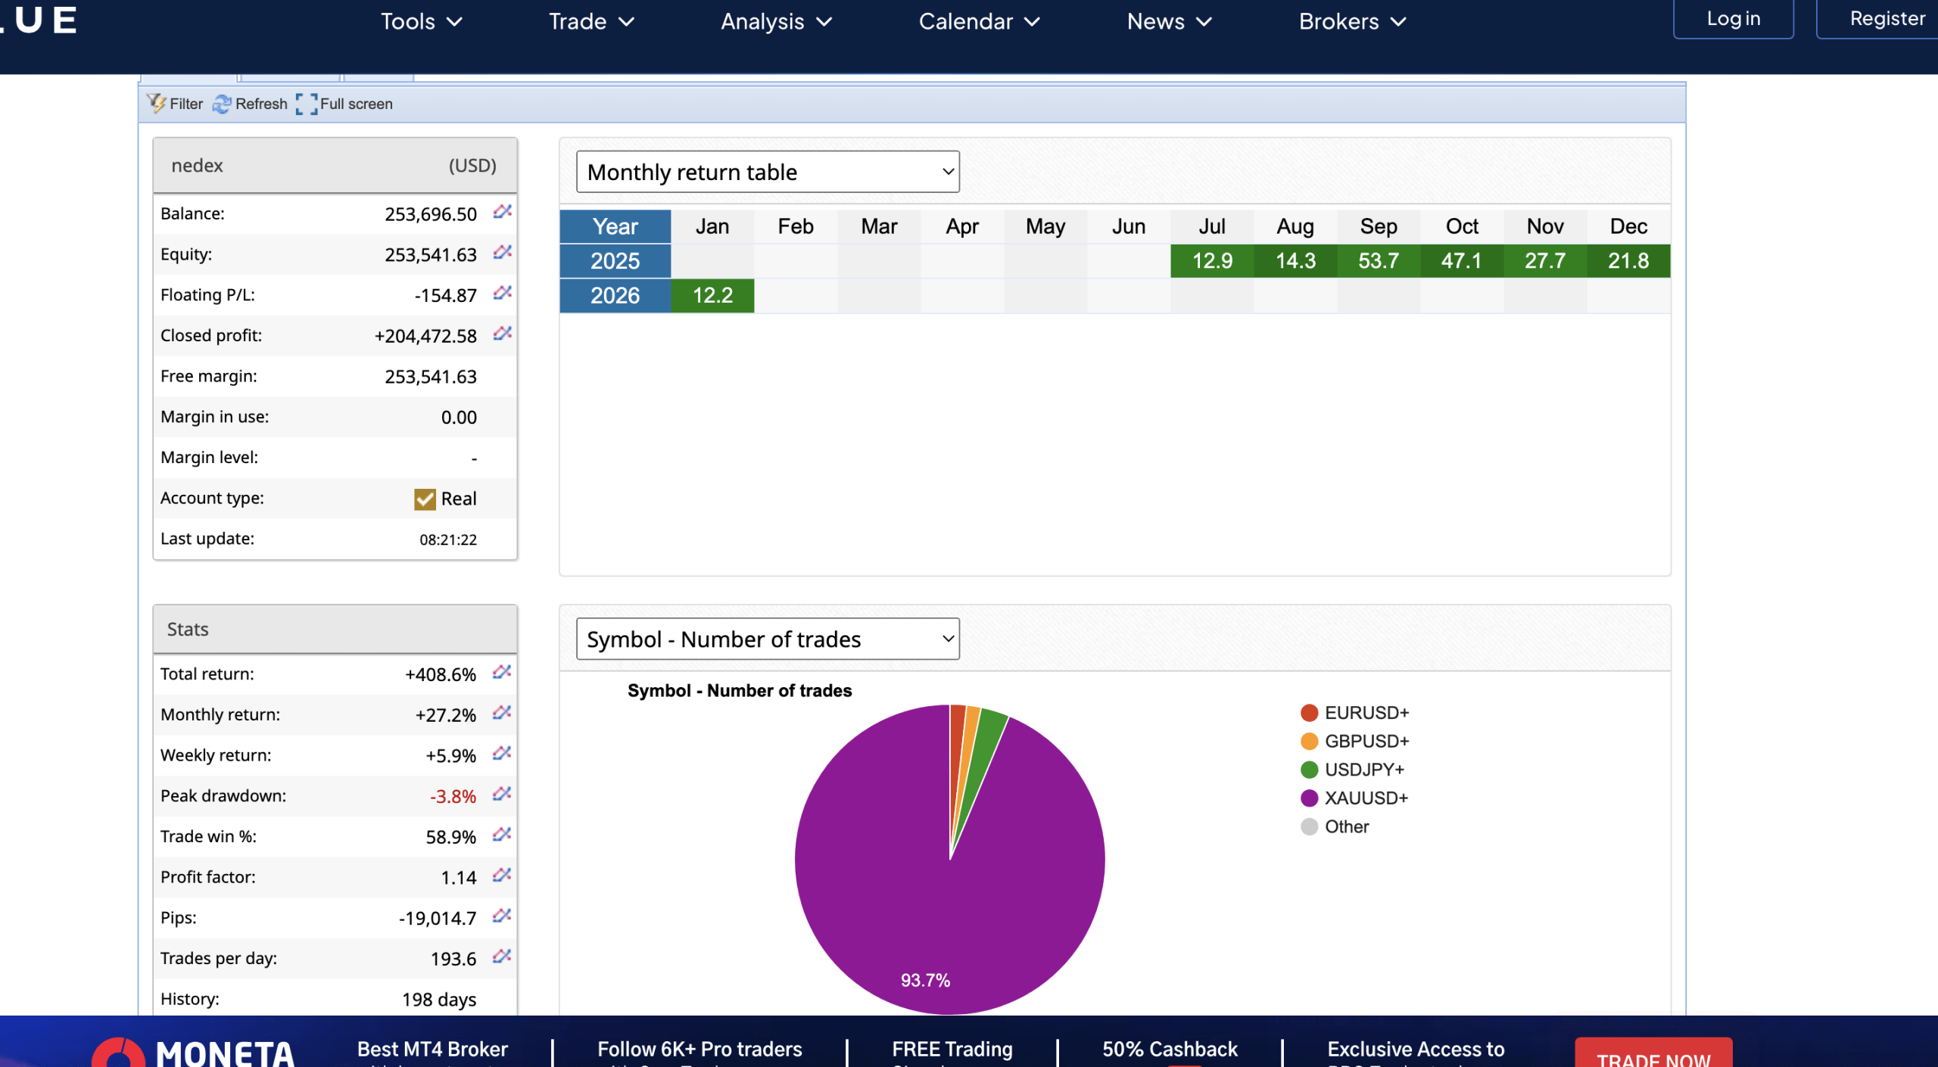Screen dimensions: 1938x1067
Task: Expand the Brokers dropdown chevron
Action: (1397, 21)
